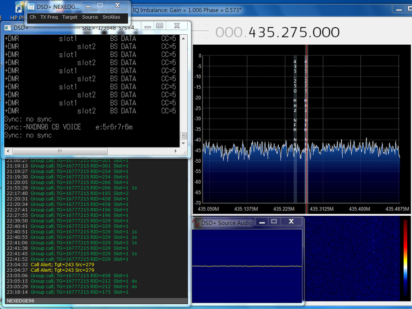Click the 435.050M frequency axis label
The image size is (412, 309).
[x=208, y=209]
